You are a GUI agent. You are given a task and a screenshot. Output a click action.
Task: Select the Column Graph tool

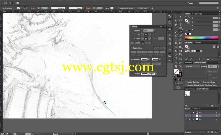(x=181, y=59)
